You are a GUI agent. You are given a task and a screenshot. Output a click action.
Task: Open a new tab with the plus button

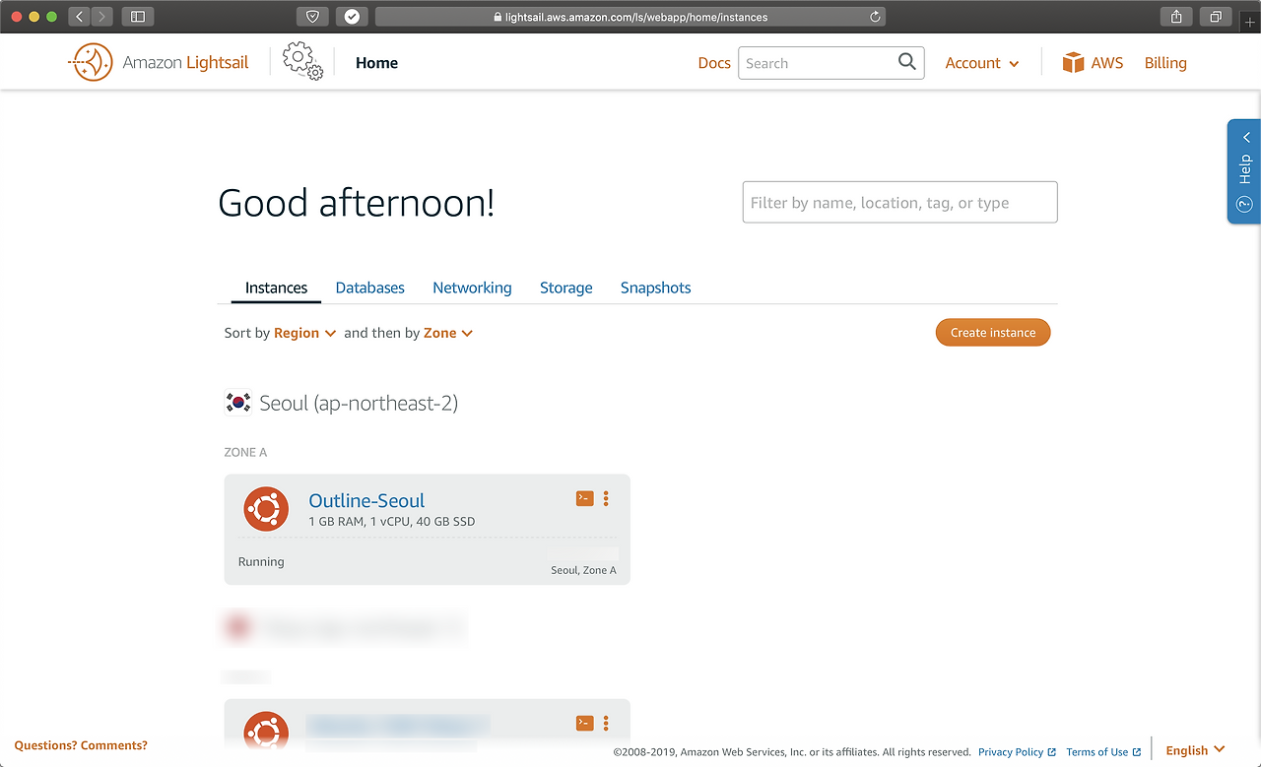pos(1250,22)
